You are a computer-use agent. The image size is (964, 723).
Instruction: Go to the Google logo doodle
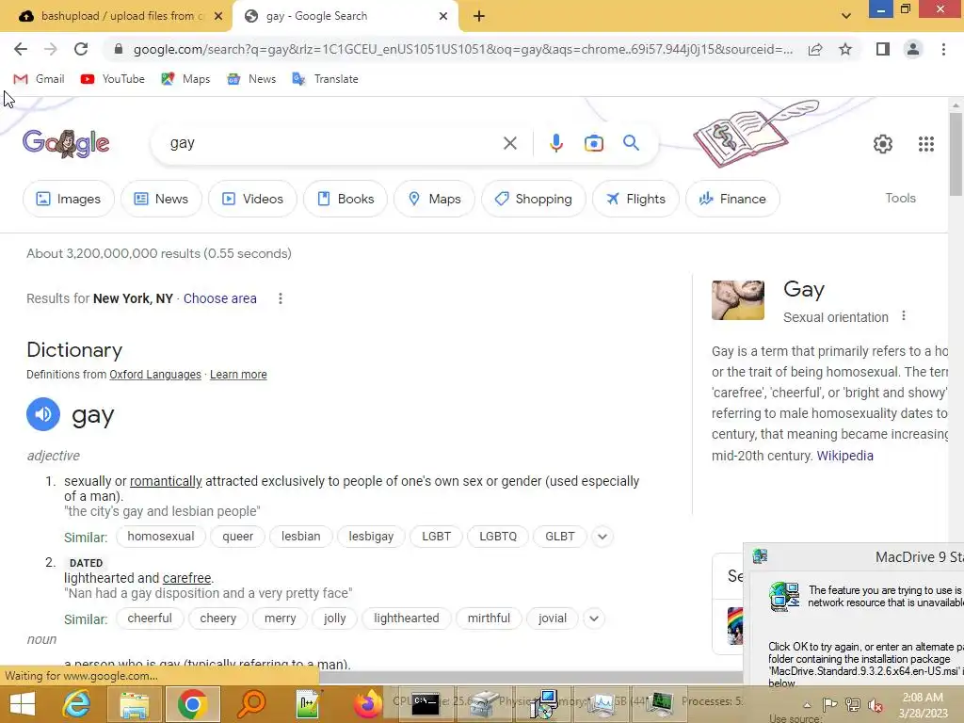pyautogui.click(x=66, y=144)
